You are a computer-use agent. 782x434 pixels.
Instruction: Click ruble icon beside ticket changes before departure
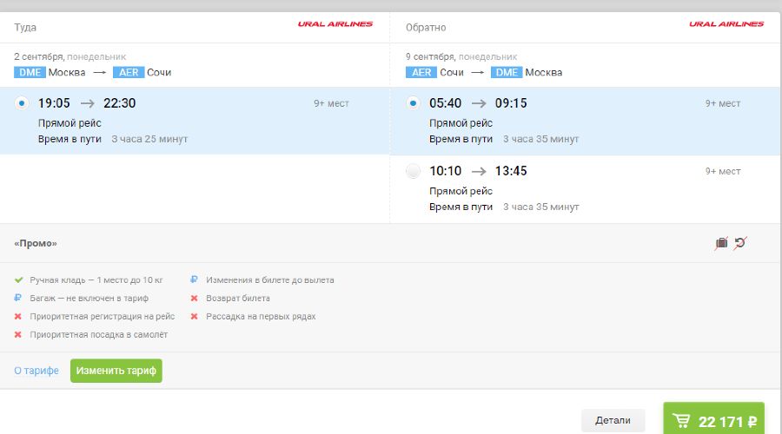pos(195,280)
